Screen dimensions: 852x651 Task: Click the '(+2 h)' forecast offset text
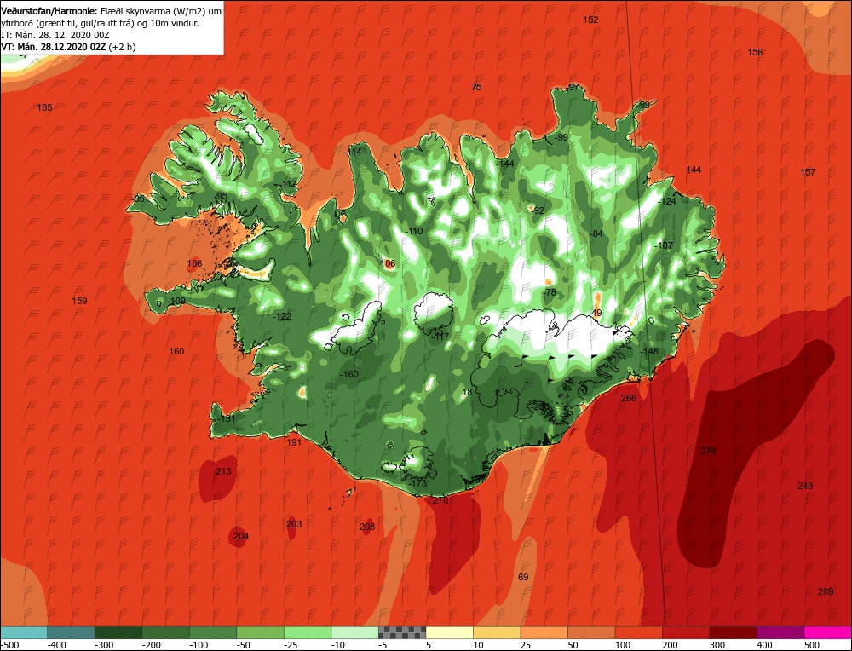122,47
